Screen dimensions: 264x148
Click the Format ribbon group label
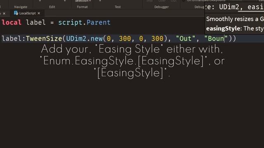pyautogui.click(x=82, y=7)
